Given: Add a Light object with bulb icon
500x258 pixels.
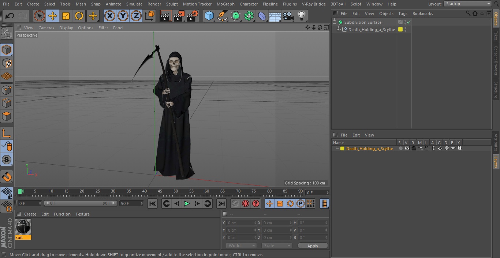Looking at the screenshot, I should click(301, 16).
